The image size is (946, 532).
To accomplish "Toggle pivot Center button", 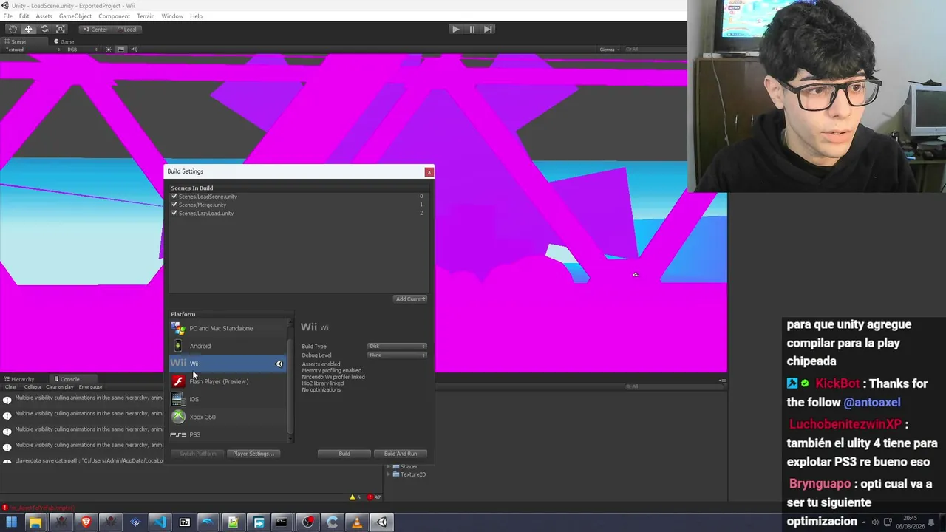I will pyautogui.click(x=95, y=30).
